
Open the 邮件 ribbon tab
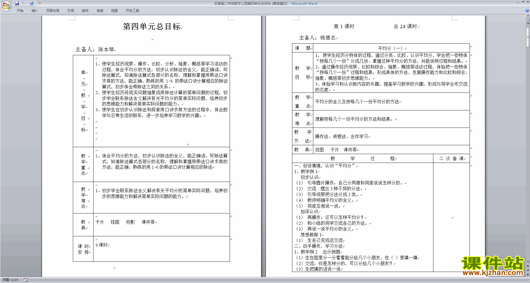[x=85, y=11]
